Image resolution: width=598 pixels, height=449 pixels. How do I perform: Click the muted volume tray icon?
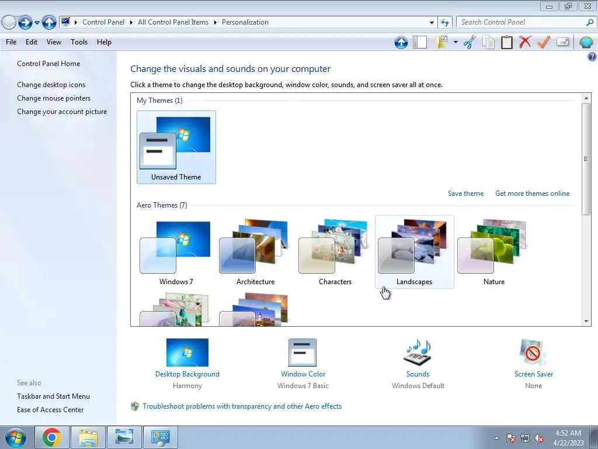click(x=539, y=438)
